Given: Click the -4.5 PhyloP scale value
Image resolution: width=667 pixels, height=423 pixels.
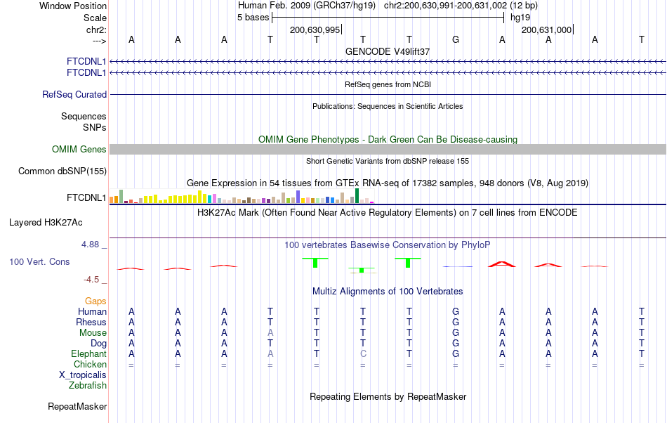Looking at the screenshot, I should [x=91, y=280].
